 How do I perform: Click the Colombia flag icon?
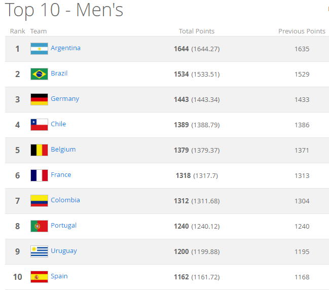39,201
